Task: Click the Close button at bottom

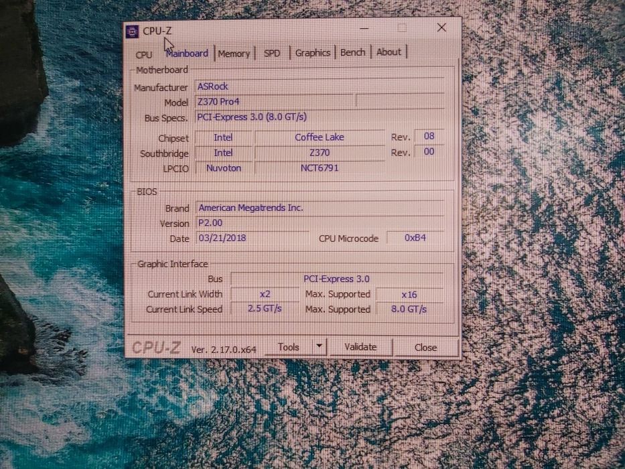Action: [x=425, y=347]
